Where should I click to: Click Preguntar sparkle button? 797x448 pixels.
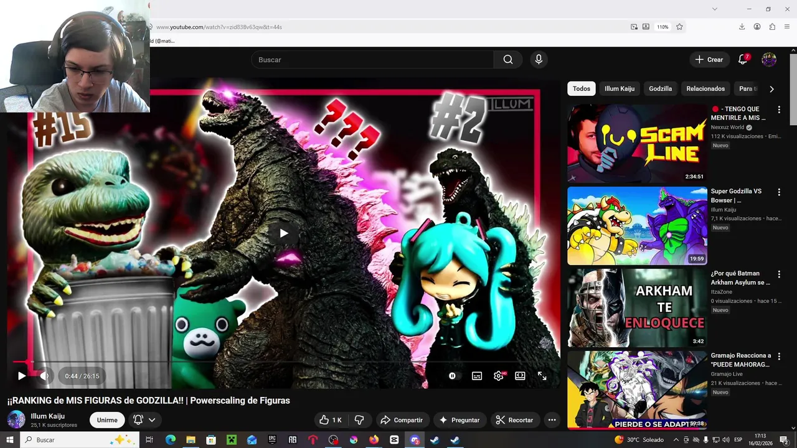(x=460, y=420)
